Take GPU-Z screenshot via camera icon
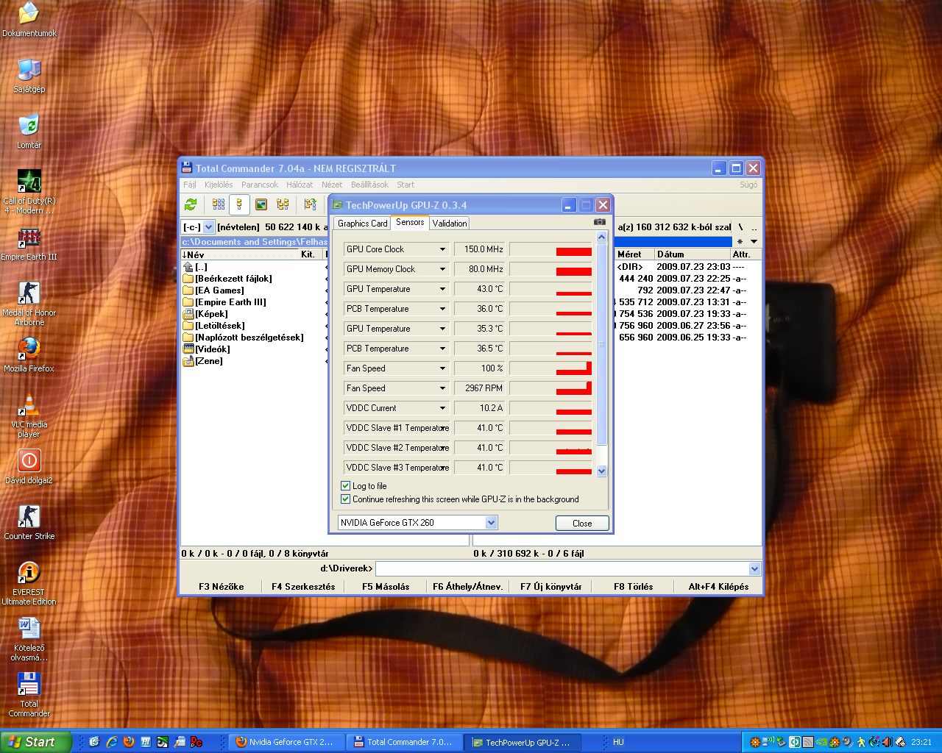 600,222
